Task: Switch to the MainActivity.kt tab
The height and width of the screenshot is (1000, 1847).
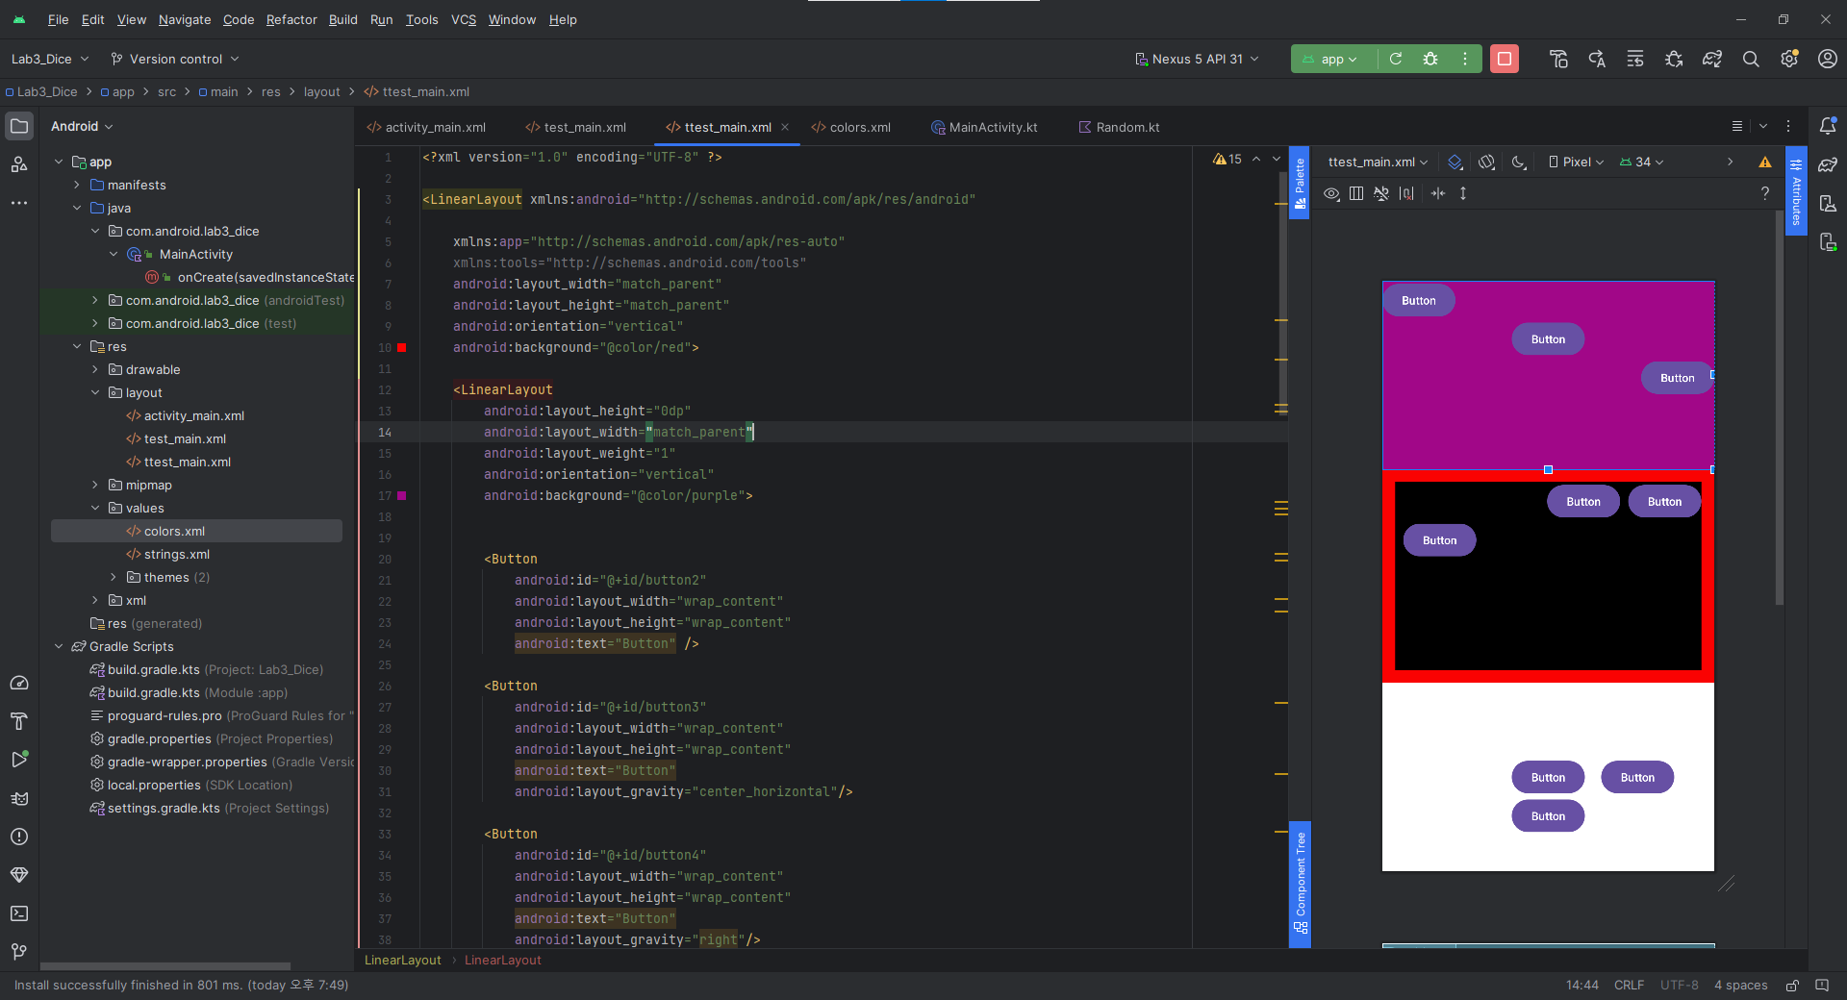Action: pos(984,127)
